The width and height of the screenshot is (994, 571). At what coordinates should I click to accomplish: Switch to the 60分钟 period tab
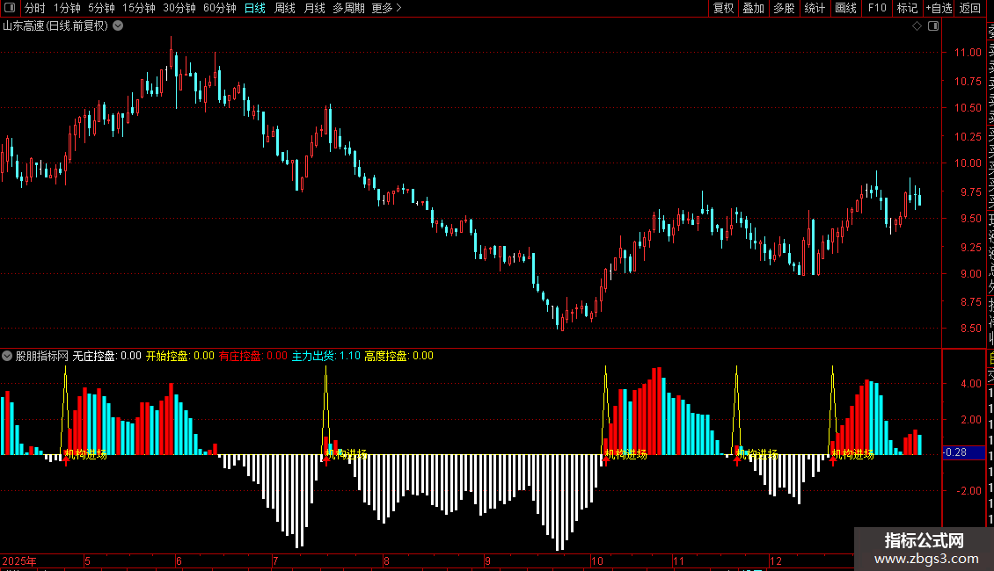219,8
